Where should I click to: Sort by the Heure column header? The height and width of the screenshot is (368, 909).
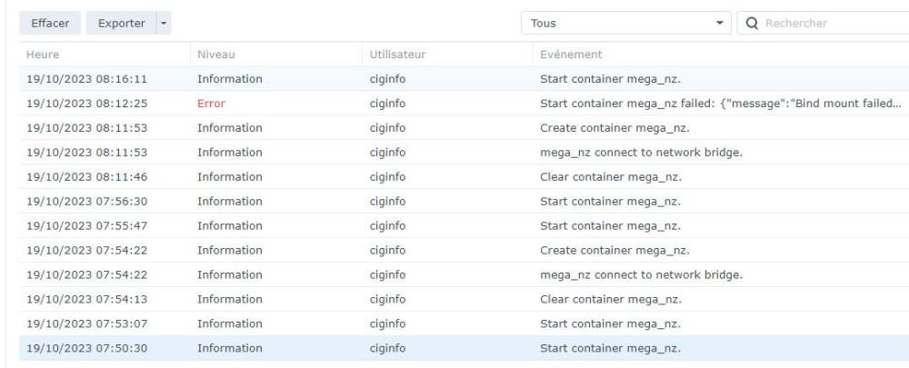point(105,55)
